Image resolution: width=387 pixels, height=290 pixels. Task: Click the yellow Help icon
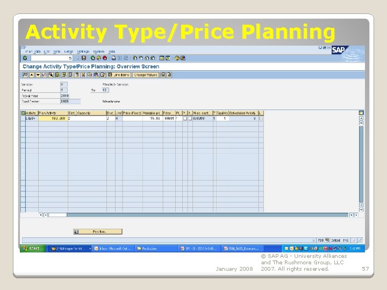177,58
